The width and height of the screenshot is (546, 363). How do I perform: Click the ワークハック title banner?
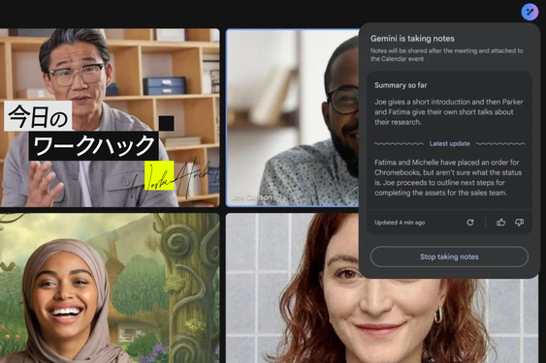click(94, 146)
